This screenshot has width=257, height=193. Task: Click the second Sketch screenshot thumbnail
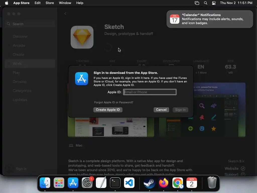click(x=202, y=110)
